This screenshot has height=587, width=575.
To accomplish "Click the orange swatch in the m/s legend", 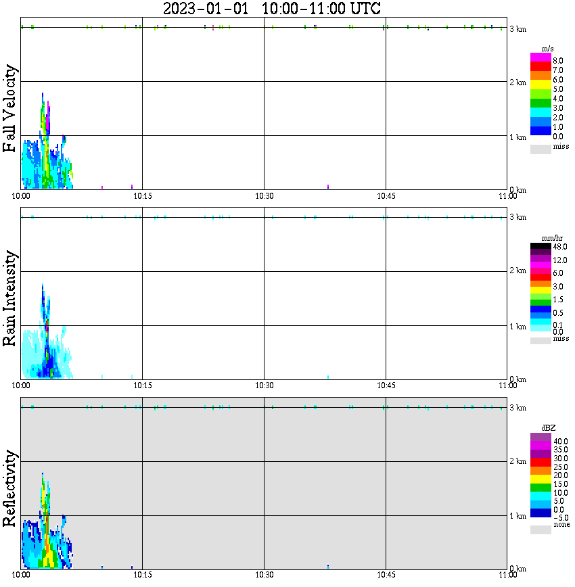I will point(540,76).
